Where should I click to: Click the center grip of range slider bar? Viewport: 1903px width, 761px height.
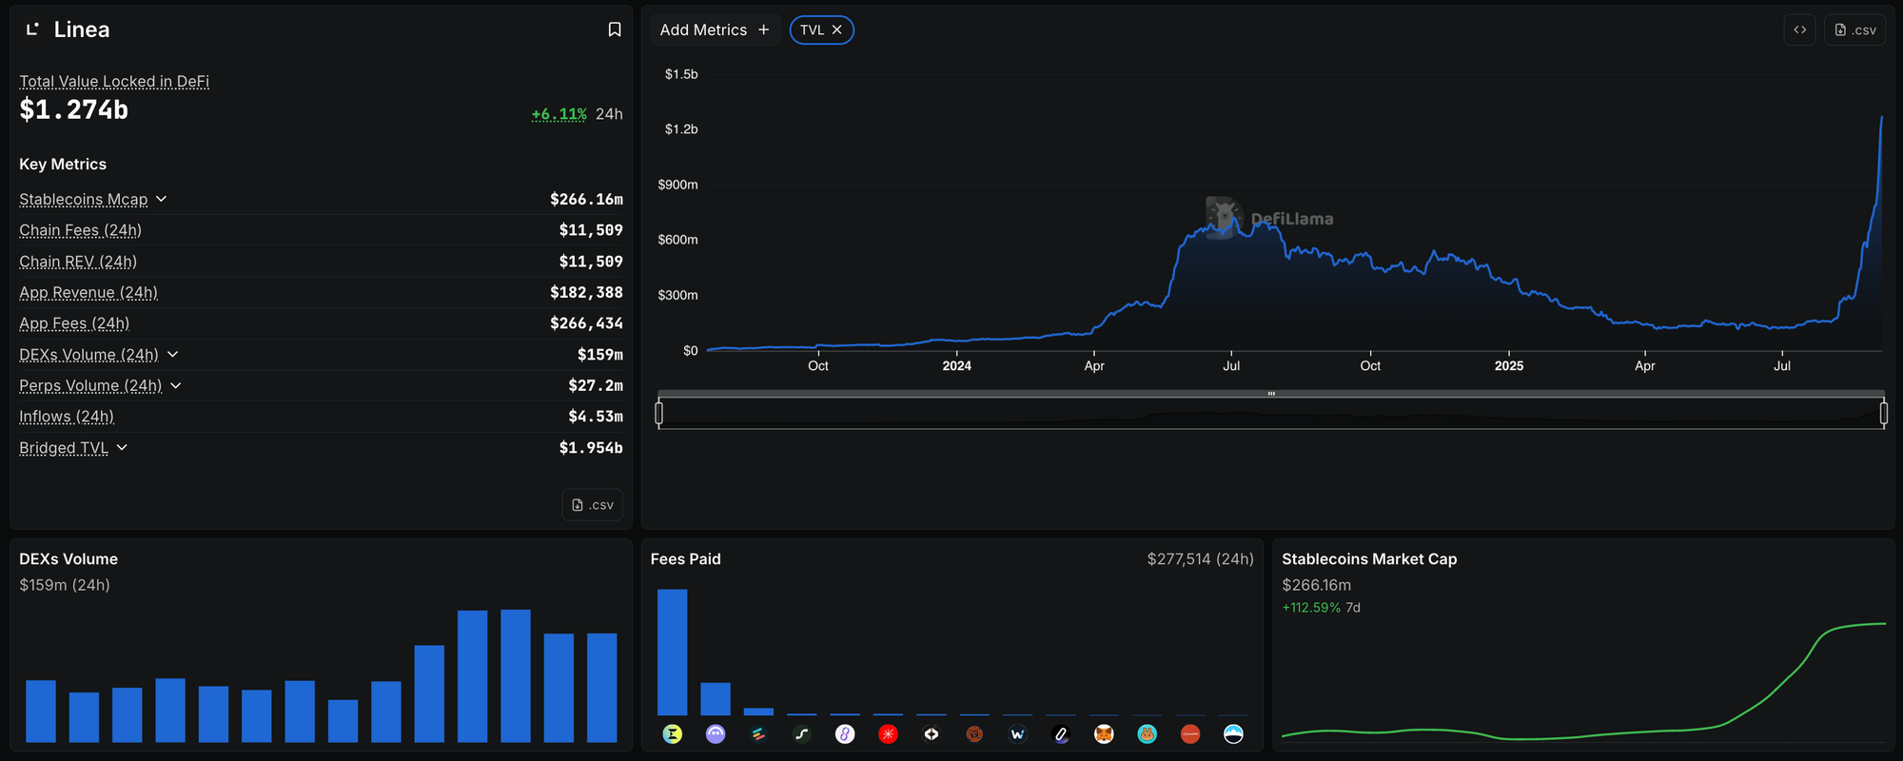[1271, 393]
